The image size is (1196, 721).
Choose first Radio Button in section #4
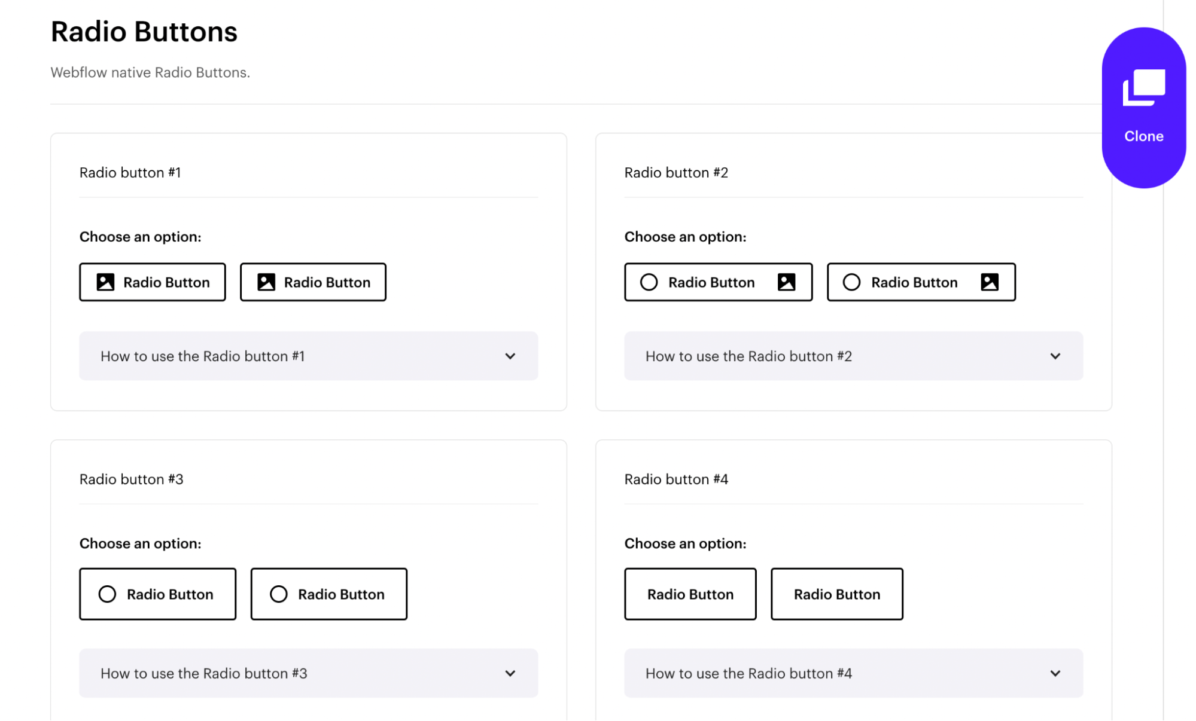pyautogui.click(x=690, y=594)
